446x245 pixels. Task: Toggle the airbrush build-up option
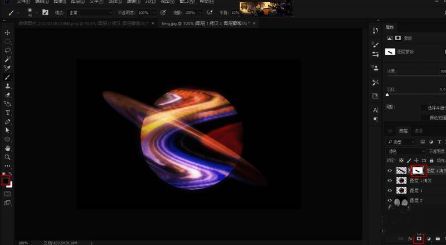(210, 12)
